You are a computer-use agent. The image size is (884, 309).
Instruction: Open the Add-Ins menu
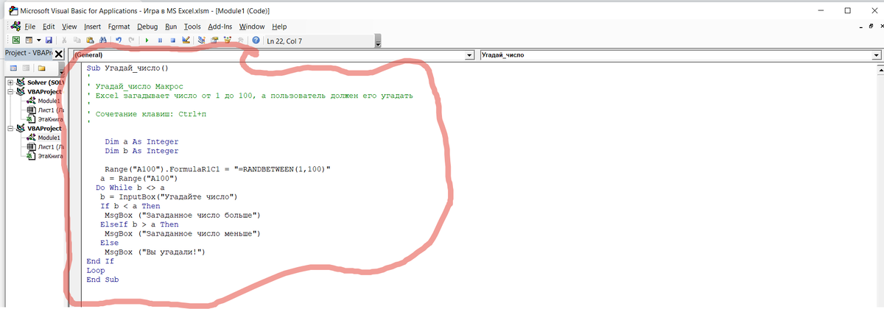click(x=220, y=26)
